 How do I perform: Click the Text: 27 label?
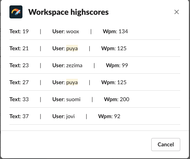19,82
